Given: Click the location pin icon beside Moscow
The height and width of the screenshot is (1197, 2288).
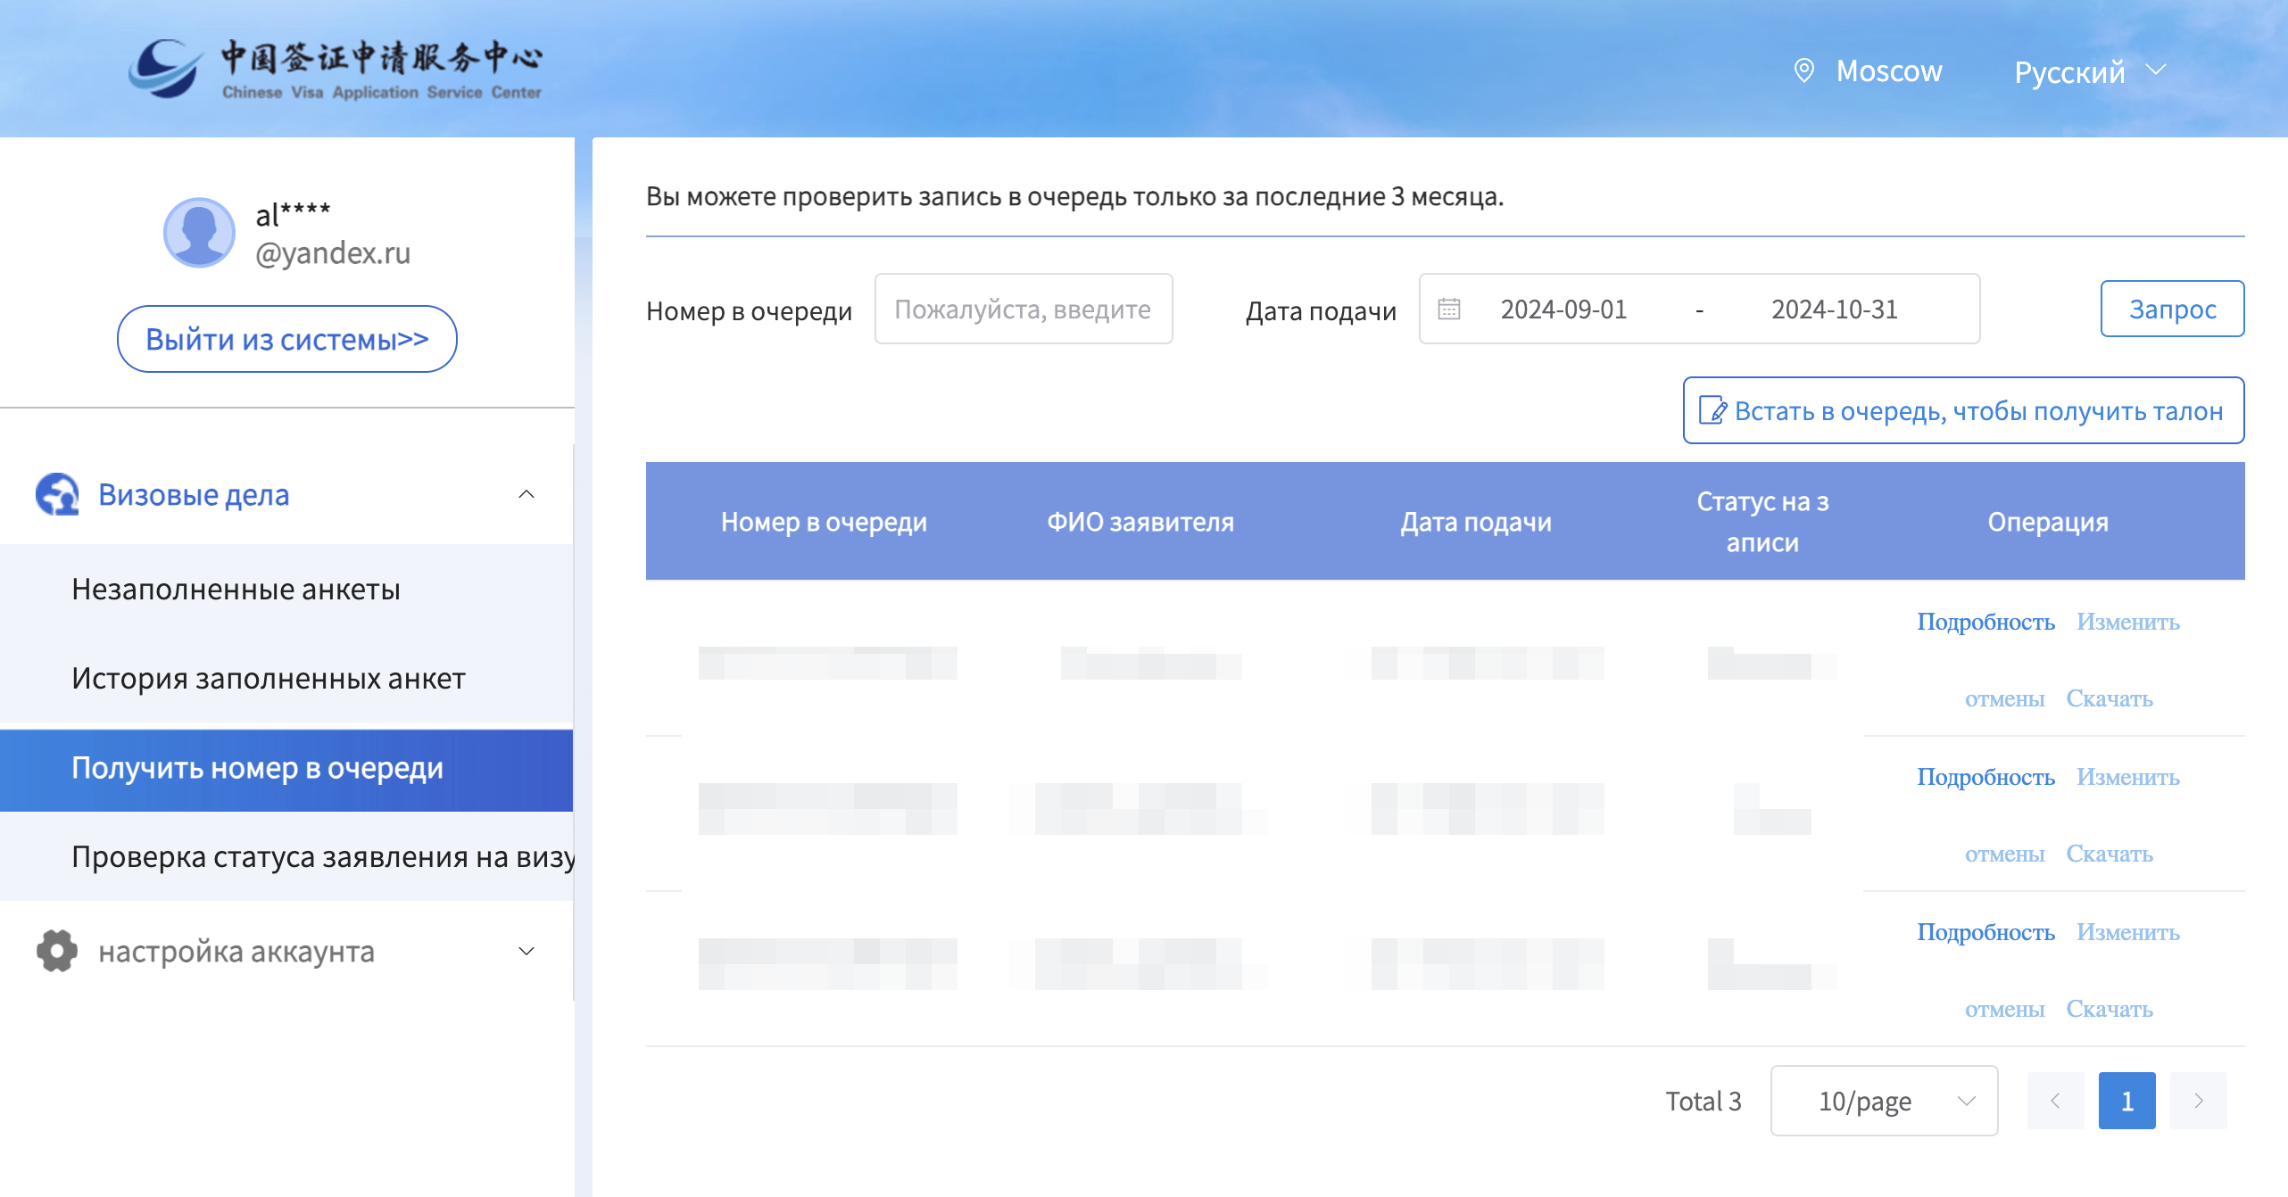Looking at the screenshot, I should 1803,70.
